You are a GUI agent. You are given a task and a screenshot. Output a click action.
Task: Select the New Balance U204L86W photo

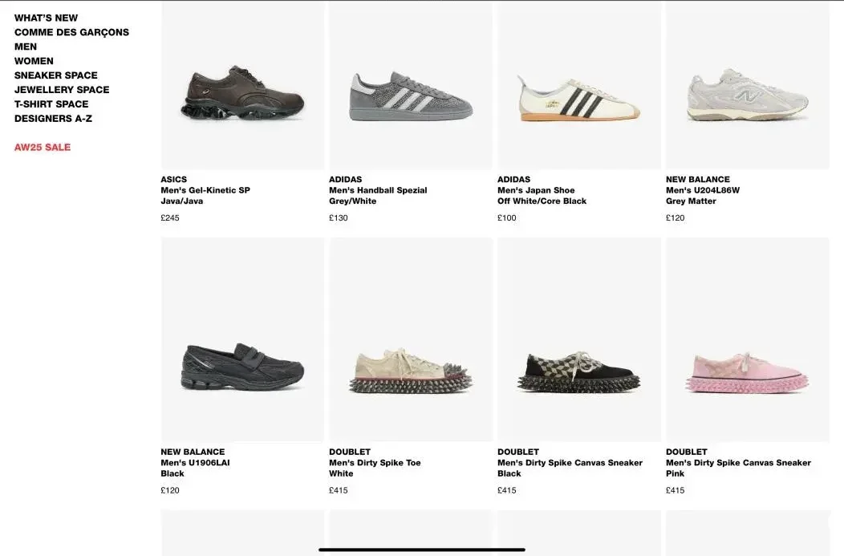pos(747,94)
